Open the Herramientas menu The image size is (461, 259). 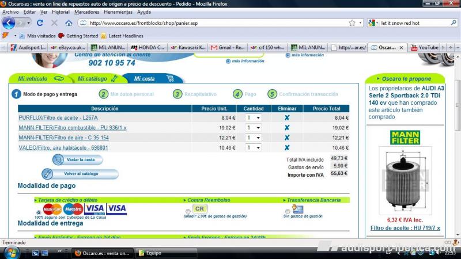point(118,12)
